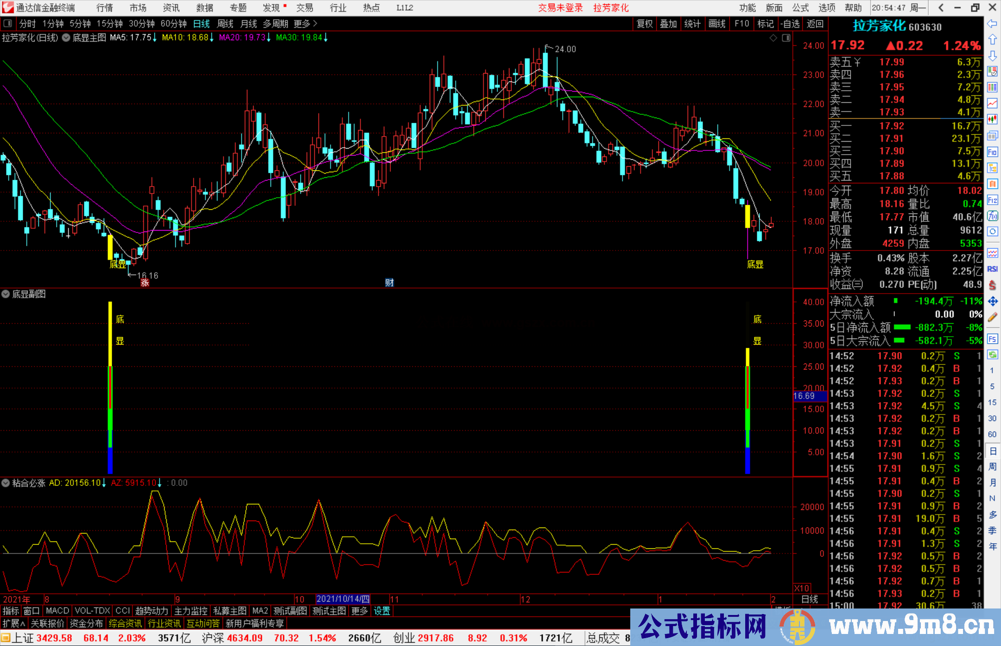This screenshot has height=646, width=1001.
Task: Select the 60分钟 period tab
Action: (173, 24)
